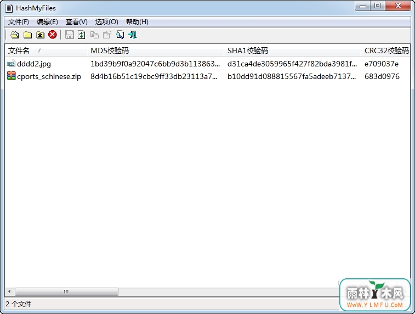
Task: Click CRC32 value e709037e
Action: [382, 64]
